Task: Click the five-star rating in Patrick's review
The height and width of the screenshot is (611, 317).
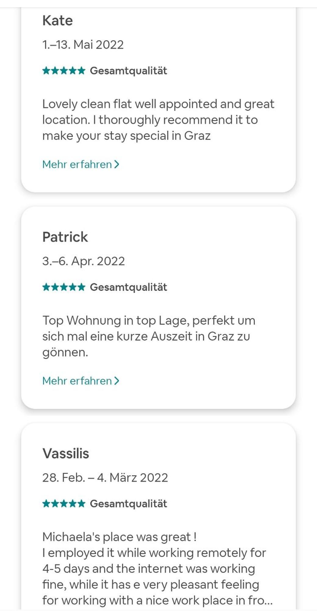Action: [64, 287]
